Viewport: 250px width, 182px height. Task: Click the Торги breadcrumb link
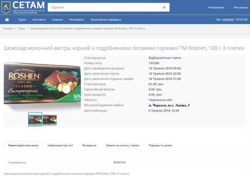click(x=22, y=29)
